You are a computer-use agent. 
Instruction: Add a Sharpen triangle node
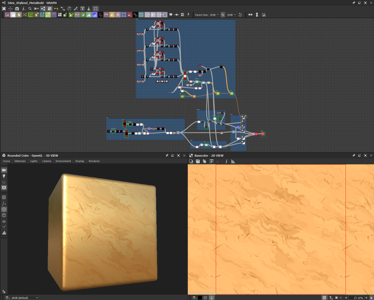click(112, 15)
